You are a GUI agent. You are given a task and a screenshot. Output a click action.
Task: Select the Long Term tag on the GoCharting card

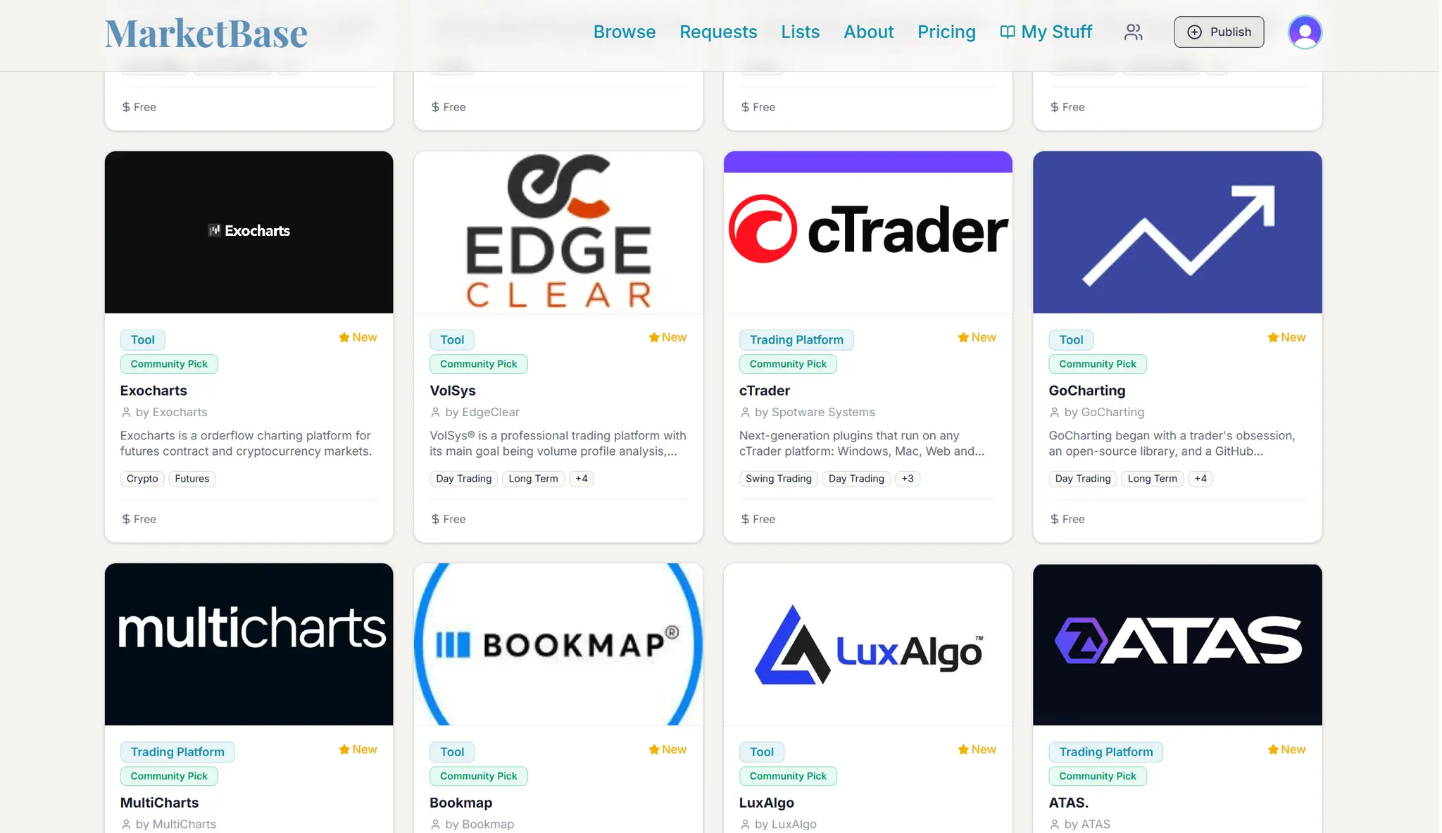pos(1152,478)
